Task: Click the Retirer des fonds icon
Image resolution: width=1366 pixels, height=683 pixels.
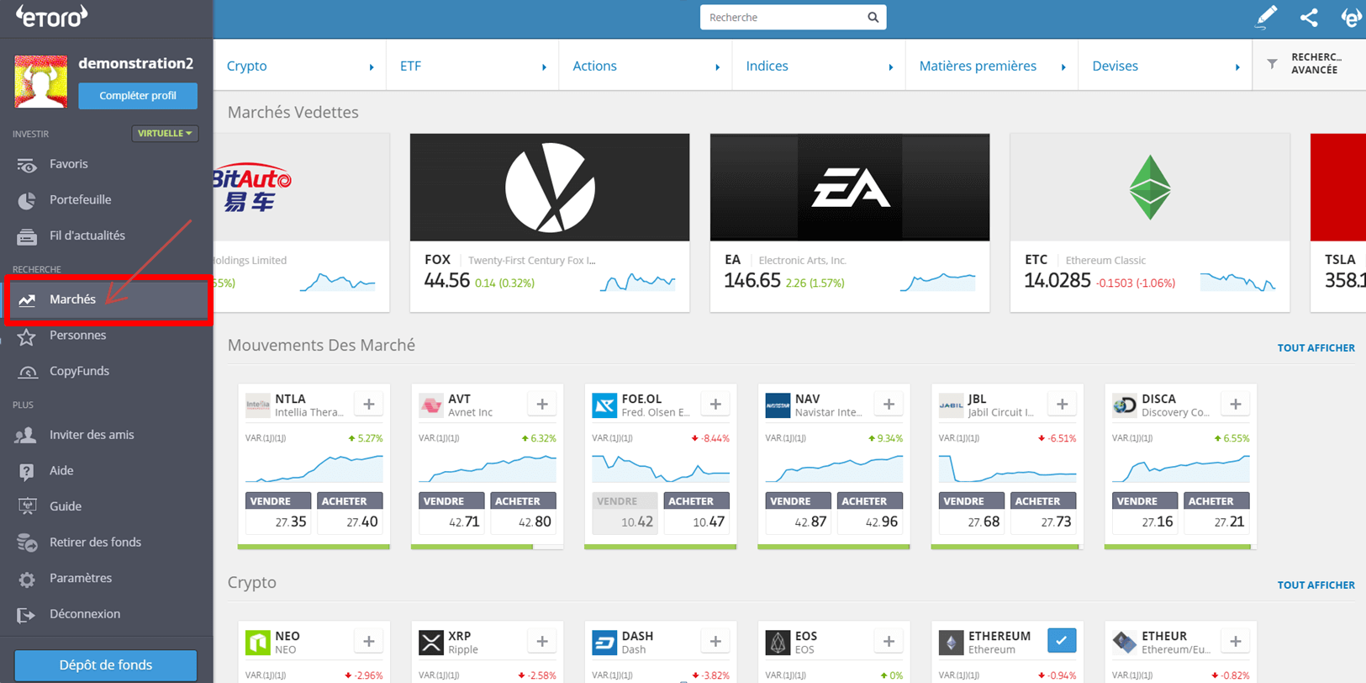Action: [27, 543]
